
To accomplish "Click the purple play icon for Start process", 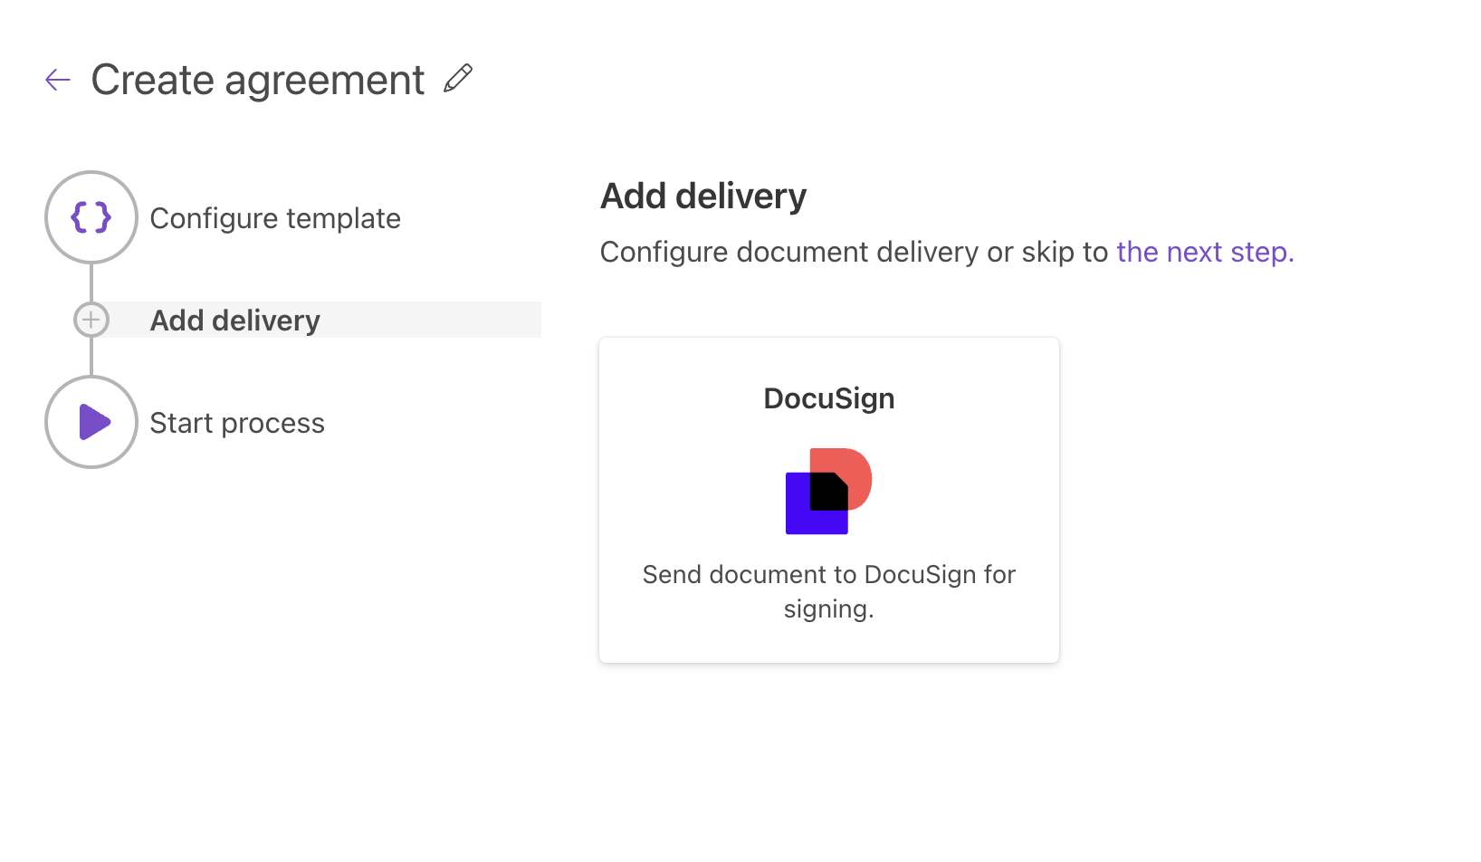I will click(93, 422).
